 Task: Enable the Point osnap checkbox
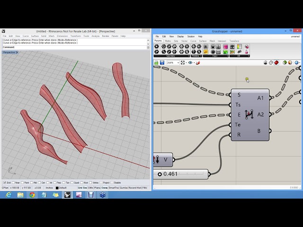pos(22,183)
